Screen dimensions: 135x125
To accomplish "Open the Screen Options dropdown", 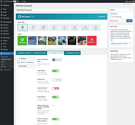I will pos(127,4).
